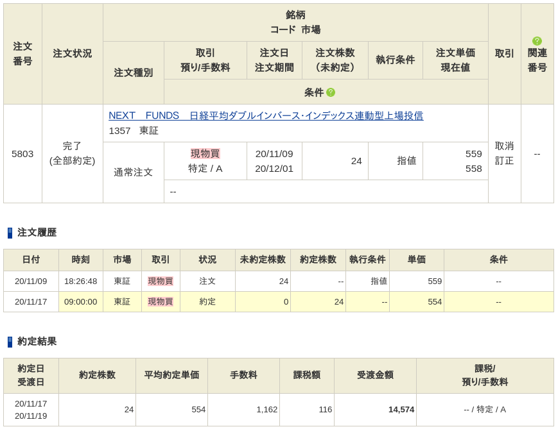
Task: Open the help icon next to 条件
Action: [x=331, y=92]
